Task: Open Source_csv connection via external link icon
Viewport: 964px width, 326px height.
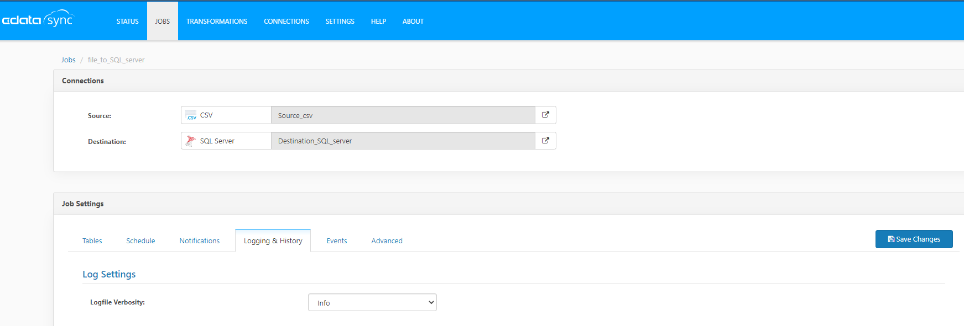Action: point(545,115)
